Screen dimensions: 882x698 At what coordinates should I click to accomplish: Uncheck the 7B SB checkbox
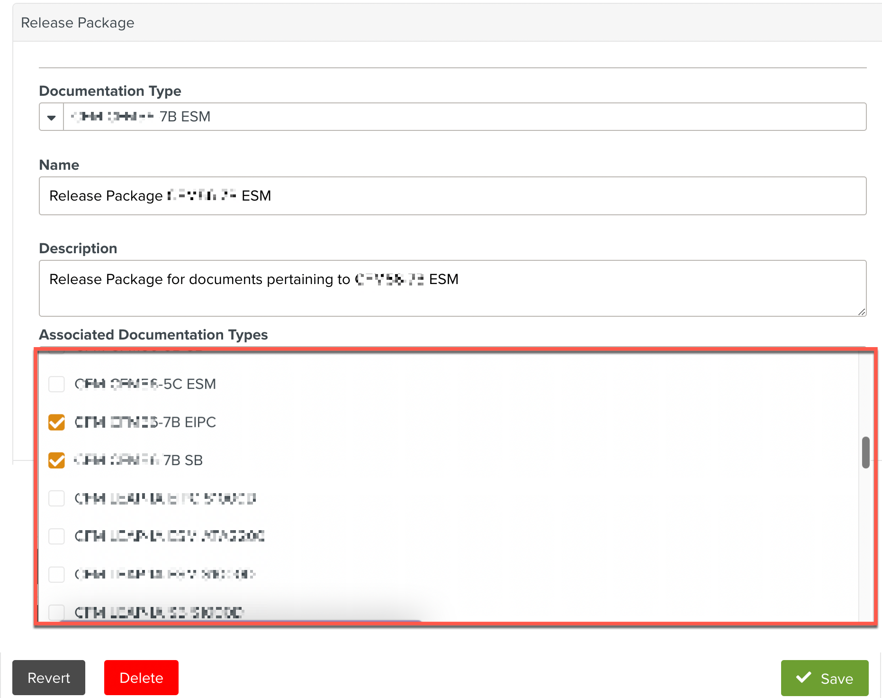(x=57, y=460)
